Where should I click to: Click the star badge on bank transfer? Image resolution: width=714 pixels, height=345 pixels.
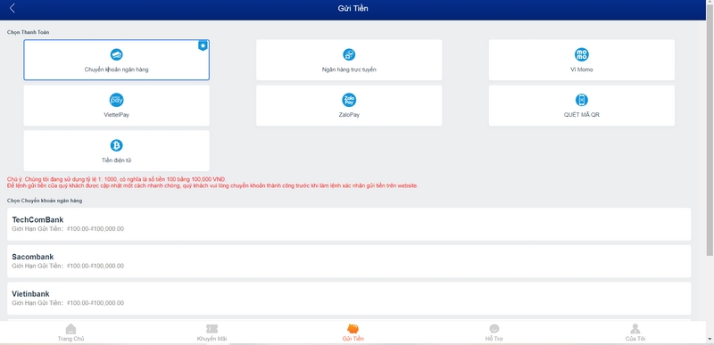[x=203, y=45]
